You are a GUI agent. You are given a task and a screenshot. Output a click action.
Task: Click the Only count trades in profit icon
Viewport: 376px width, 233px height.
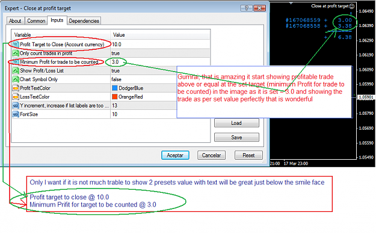(16, 53)
